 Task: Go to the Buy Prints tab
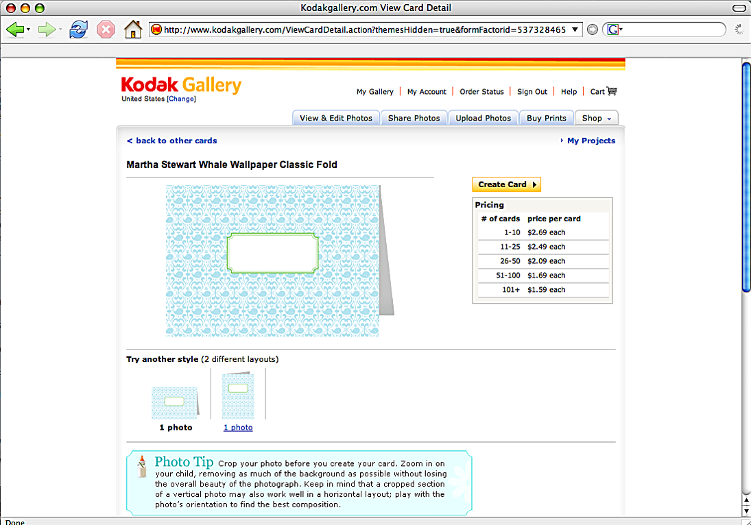[x=547, y=118]
